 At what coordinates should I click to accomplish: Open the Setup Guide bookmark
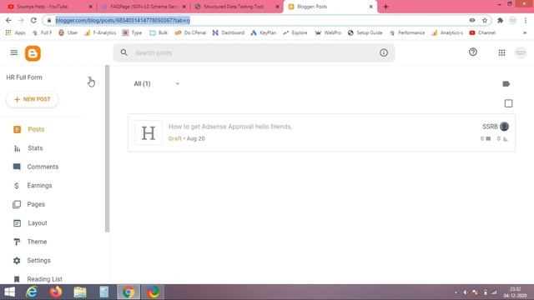point(365,32)
